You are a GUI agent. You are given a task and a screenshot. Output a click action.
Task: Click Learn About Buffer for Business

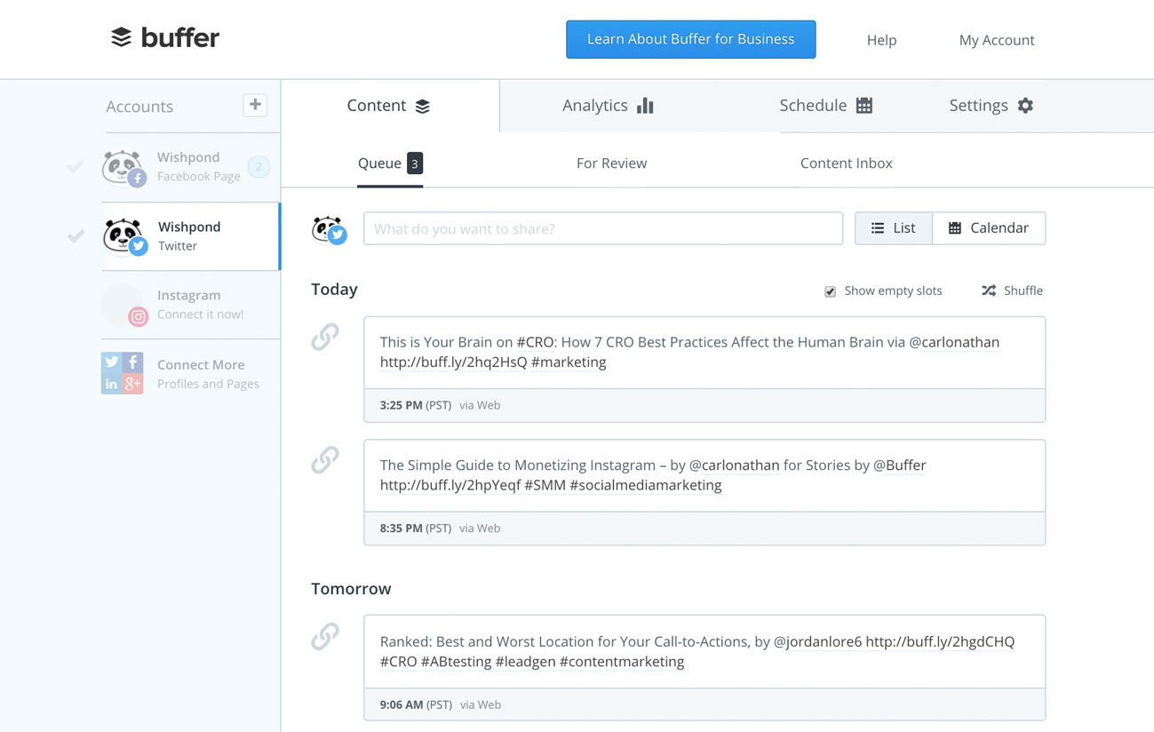tap(690, 39)
